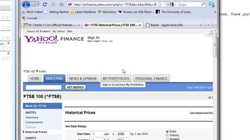Select the Daily radio button
Viewport: 250px width, 140px height.
coord(167,131)
